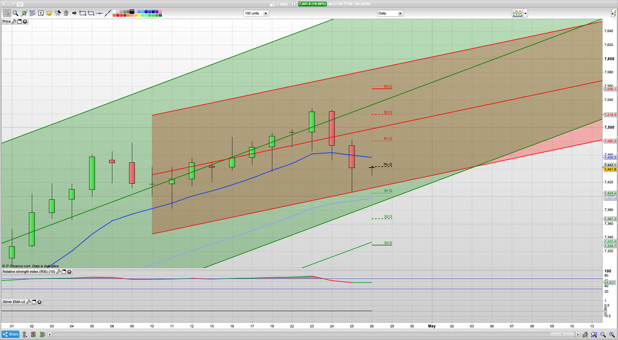This screenshot has width=618, height=340.
Task: Select the horizontal line drawing tool
Action: (x=99, y=13)
